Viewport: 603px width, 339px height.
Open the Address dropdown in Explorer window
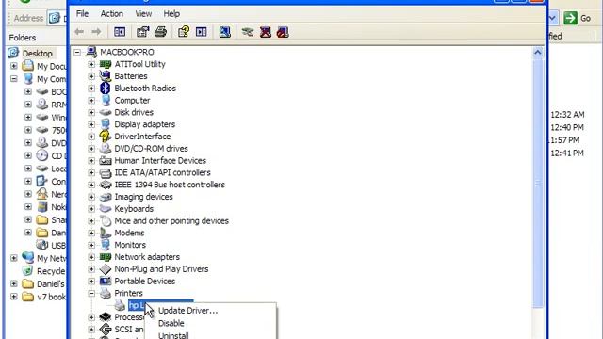point(553,18)
